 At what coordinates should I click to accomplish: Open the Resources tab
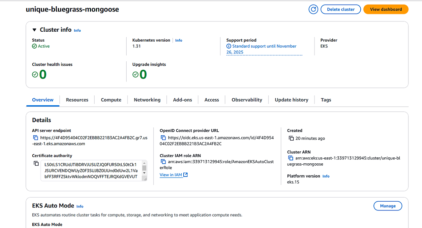[x=77, y=100]
